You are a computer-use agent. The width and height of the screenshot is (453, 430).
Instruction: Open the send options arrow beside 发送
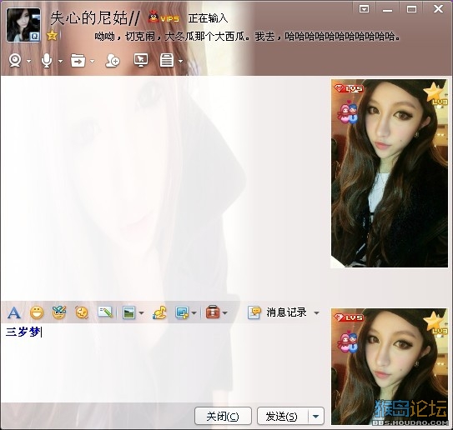[x=316, y=416]
